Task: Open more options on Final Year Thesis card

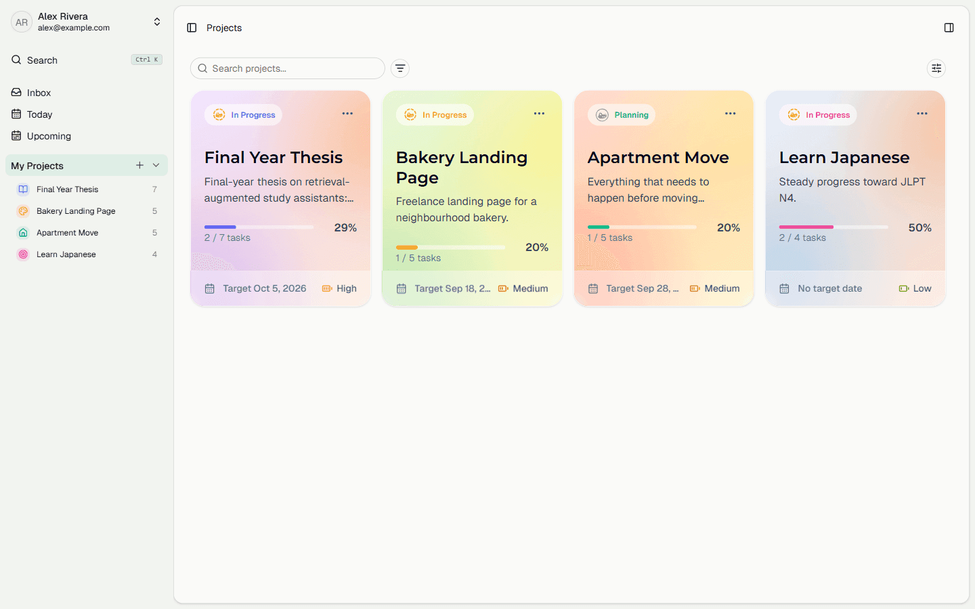Action: (x=347, y=114)
